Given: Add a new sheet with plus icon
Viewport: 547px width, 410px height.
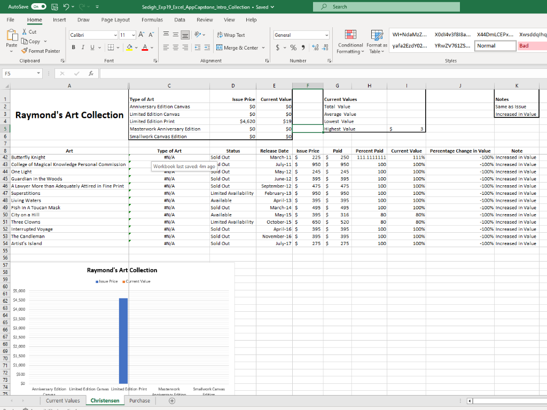Looking at the screenshot, I should pos(171,400).
